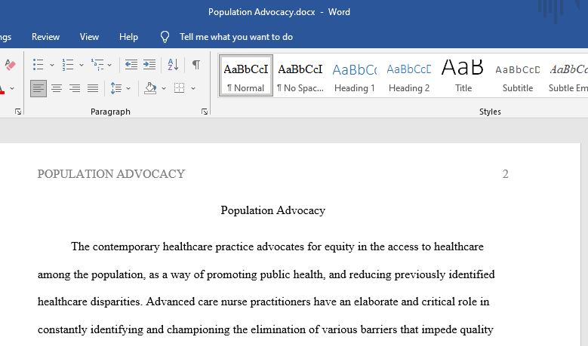The width and height of the screenshot is (588, 346).
Task: Open the Bullets dropdown arrow
Action: click(x=52, y=65)
